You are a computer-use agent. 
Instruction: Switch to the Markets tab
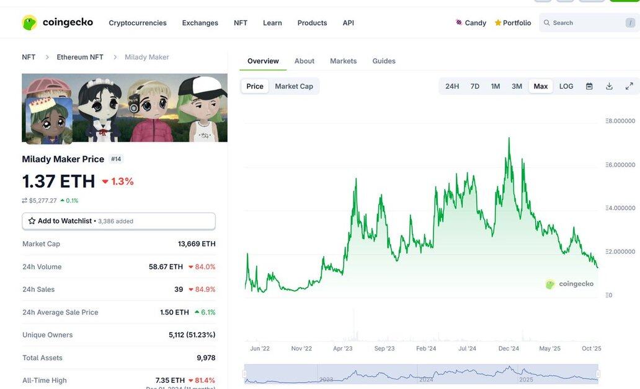coord(343,61)
